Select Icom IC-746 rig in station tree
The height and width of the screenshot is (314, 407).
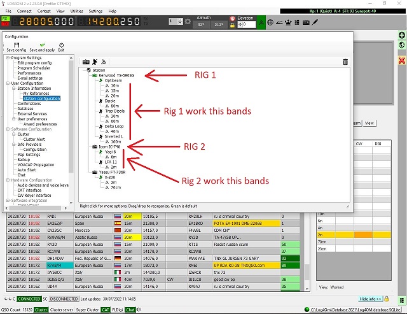coord(109,146)
